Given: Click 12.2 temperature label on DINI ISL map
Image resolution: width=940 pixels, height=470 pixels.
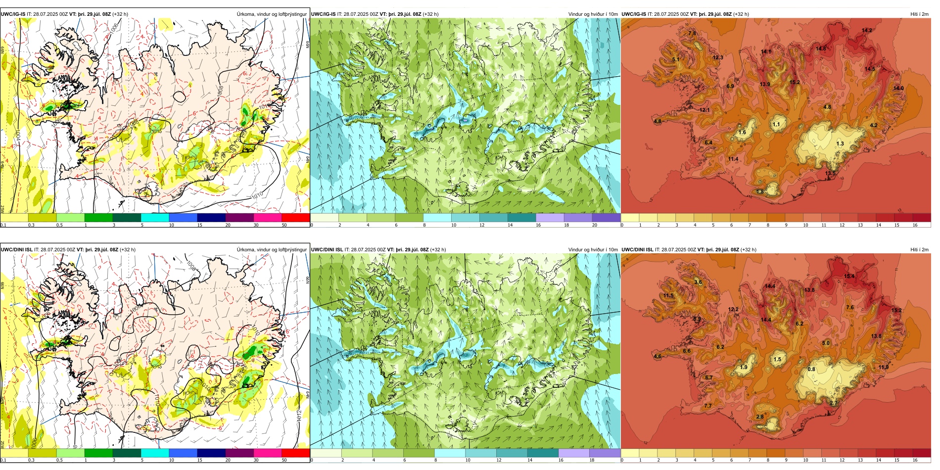Looking at the screenshot, I should coord(733,309).
